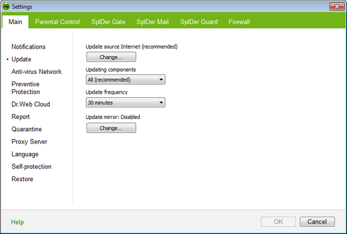Click the Cancel button
The height and width of the screenshot is (234, 347).
[317, 221]
